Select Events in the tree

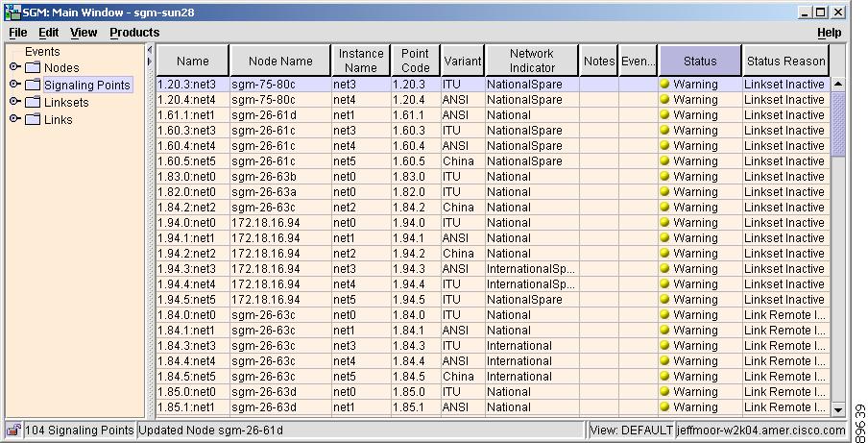(42, 52)
